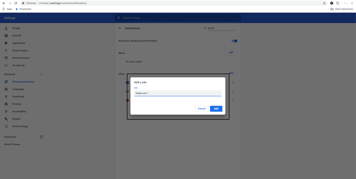Cancel the Add a site dialog

tap(201, 109)
